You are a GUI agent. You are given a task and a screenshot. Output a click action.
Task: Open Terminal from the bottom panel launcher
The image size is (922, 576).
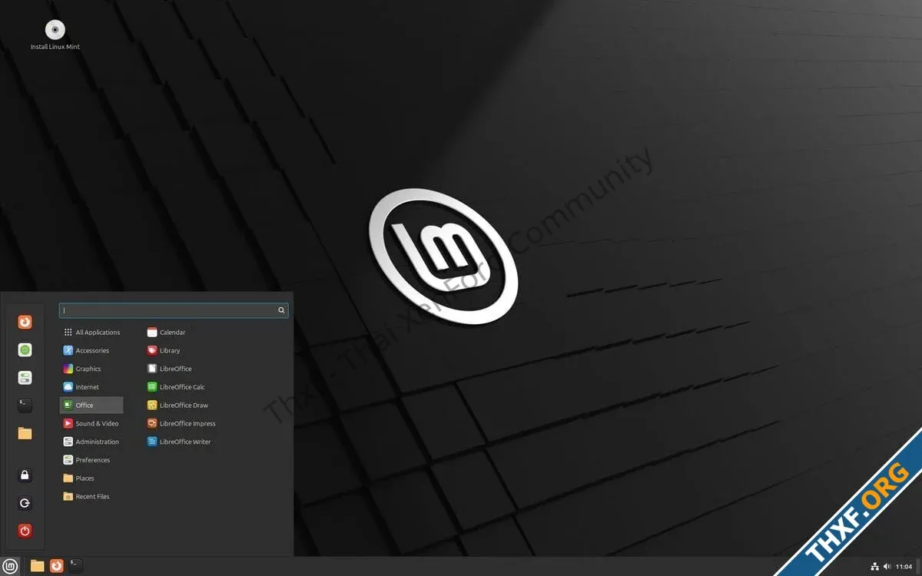point(76,566)
